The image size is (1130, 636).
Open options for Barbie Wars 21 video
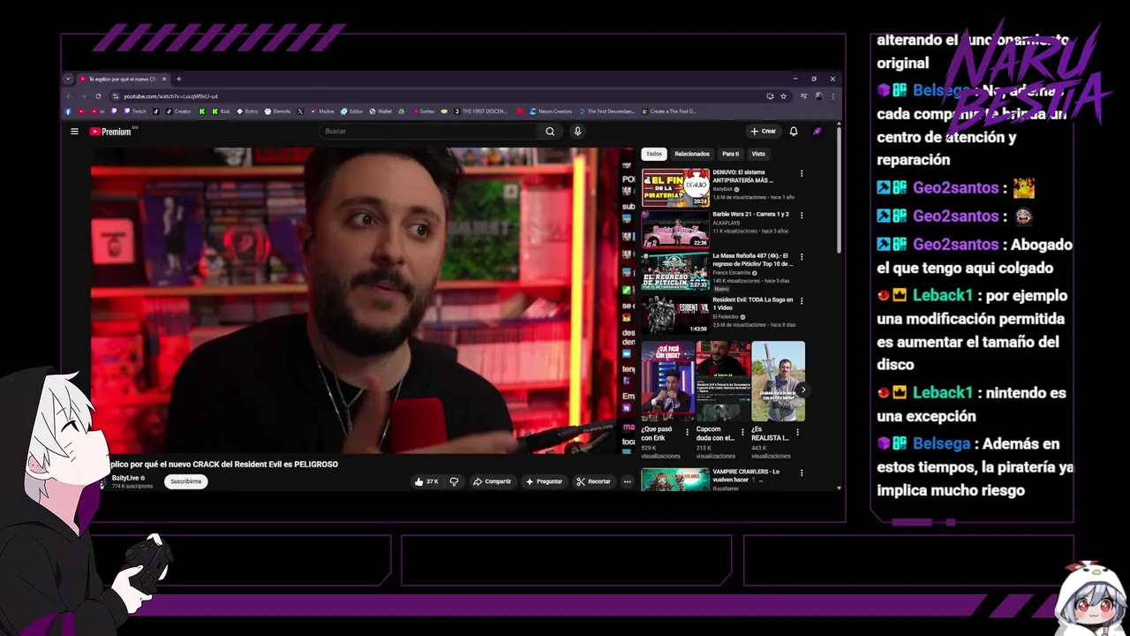802,215
